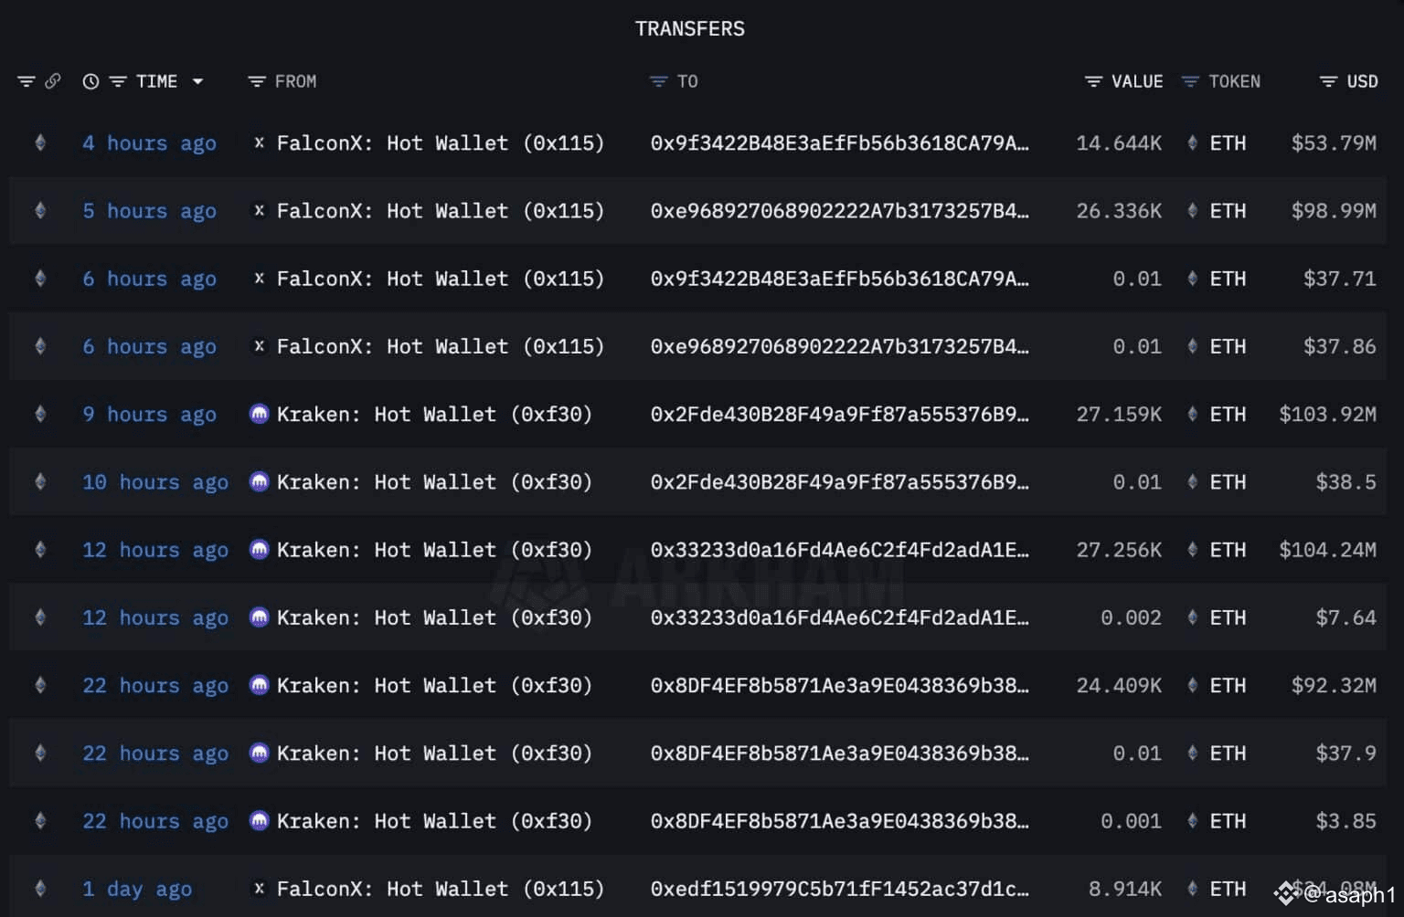Click the '12 hours ago' timestamp for 27.256K transfer
Image resolution: width=1404 pixels, height=917 pixels.
coord(154,550)
